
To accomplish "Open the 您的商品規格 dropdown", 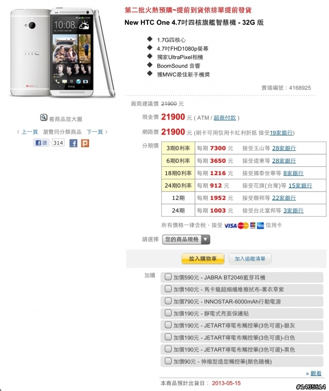I will tap(186, 240).
